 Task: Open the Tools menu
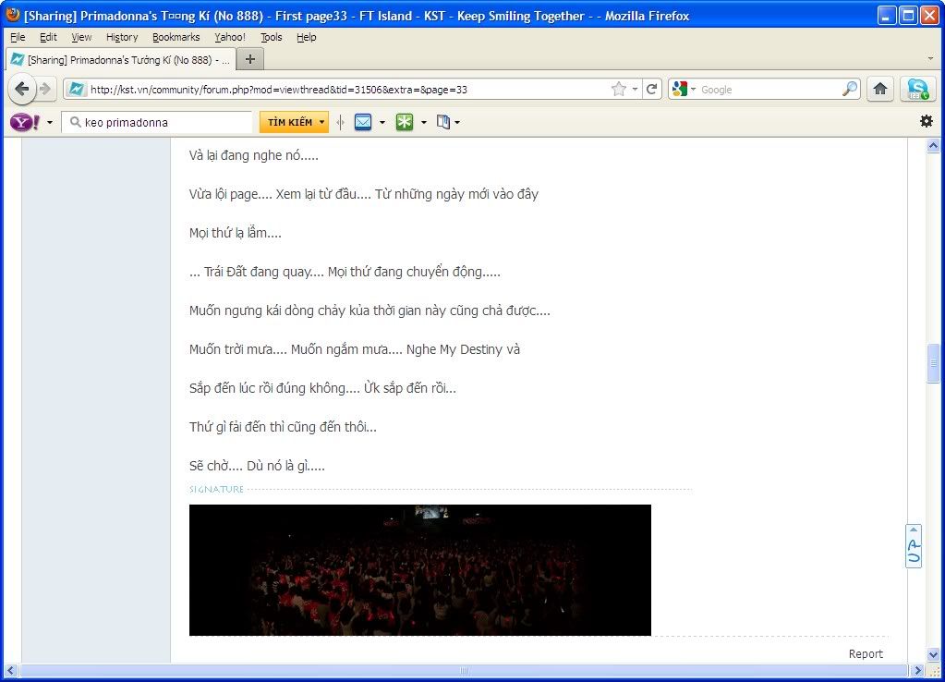272,37
